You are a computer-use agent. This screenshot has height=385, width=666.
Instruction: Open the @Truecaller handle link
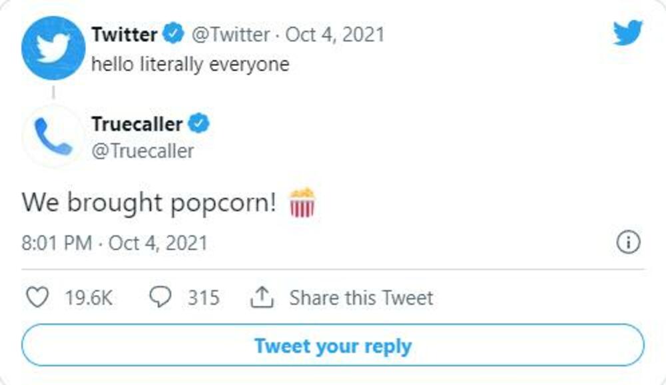142,151
